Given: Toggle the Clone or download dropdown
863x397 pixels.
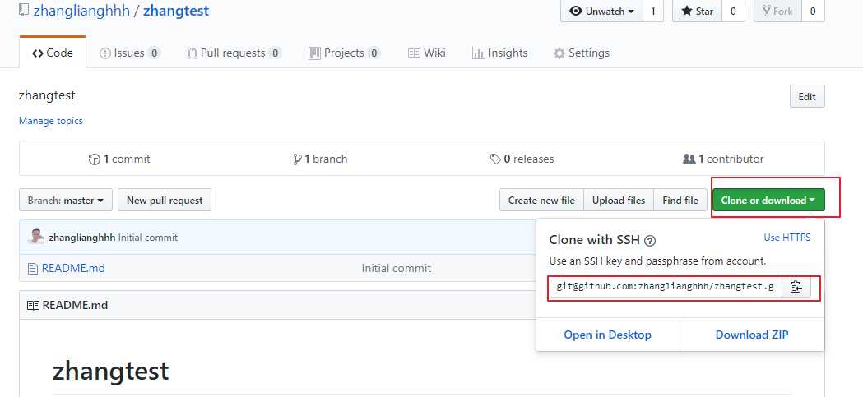Looking at the screenshot, I should (768, 201).
